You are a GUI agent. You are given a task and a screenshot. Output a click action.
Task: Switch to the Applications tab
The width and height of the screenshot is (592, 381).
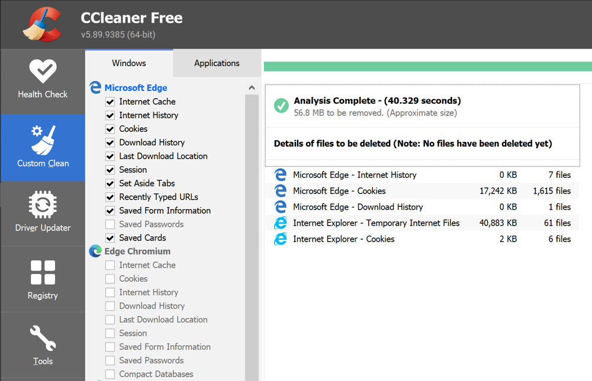pos(217,63)
